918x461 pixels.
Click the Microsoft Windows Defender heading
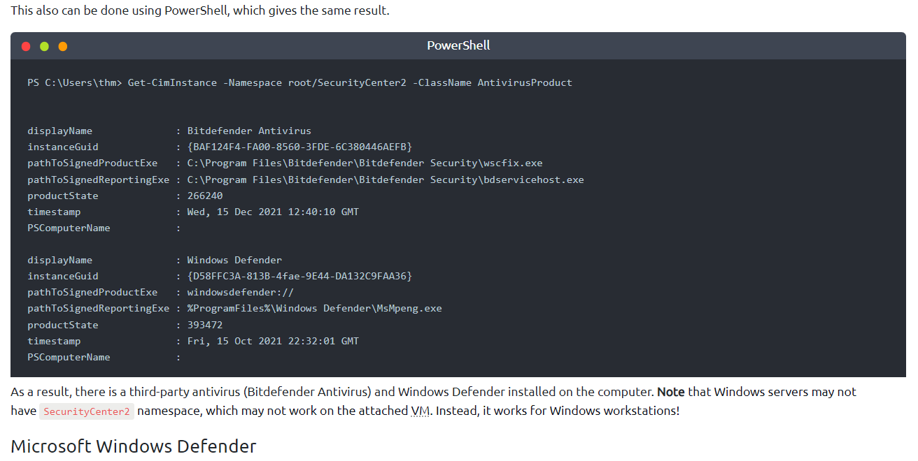tap(134, 446)
